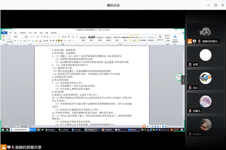
Task: Click the Paste icon in Word ribbon
Action: tap(3, 38)
